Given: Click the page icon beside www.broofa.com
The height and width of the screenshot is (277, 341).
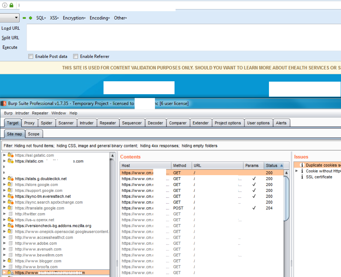Looking at the screenshot, I should (x=10, y=267).
